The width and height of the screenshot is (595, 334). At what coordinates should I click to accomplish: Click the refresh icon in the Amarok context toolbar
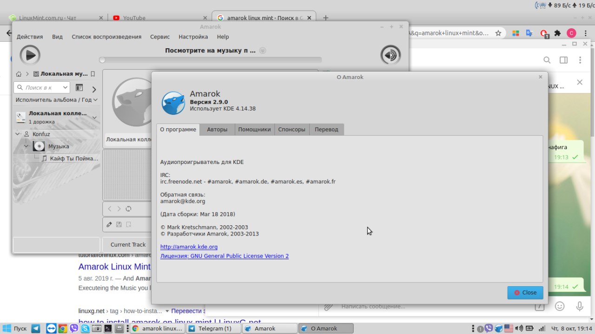[x=129, y=209]
